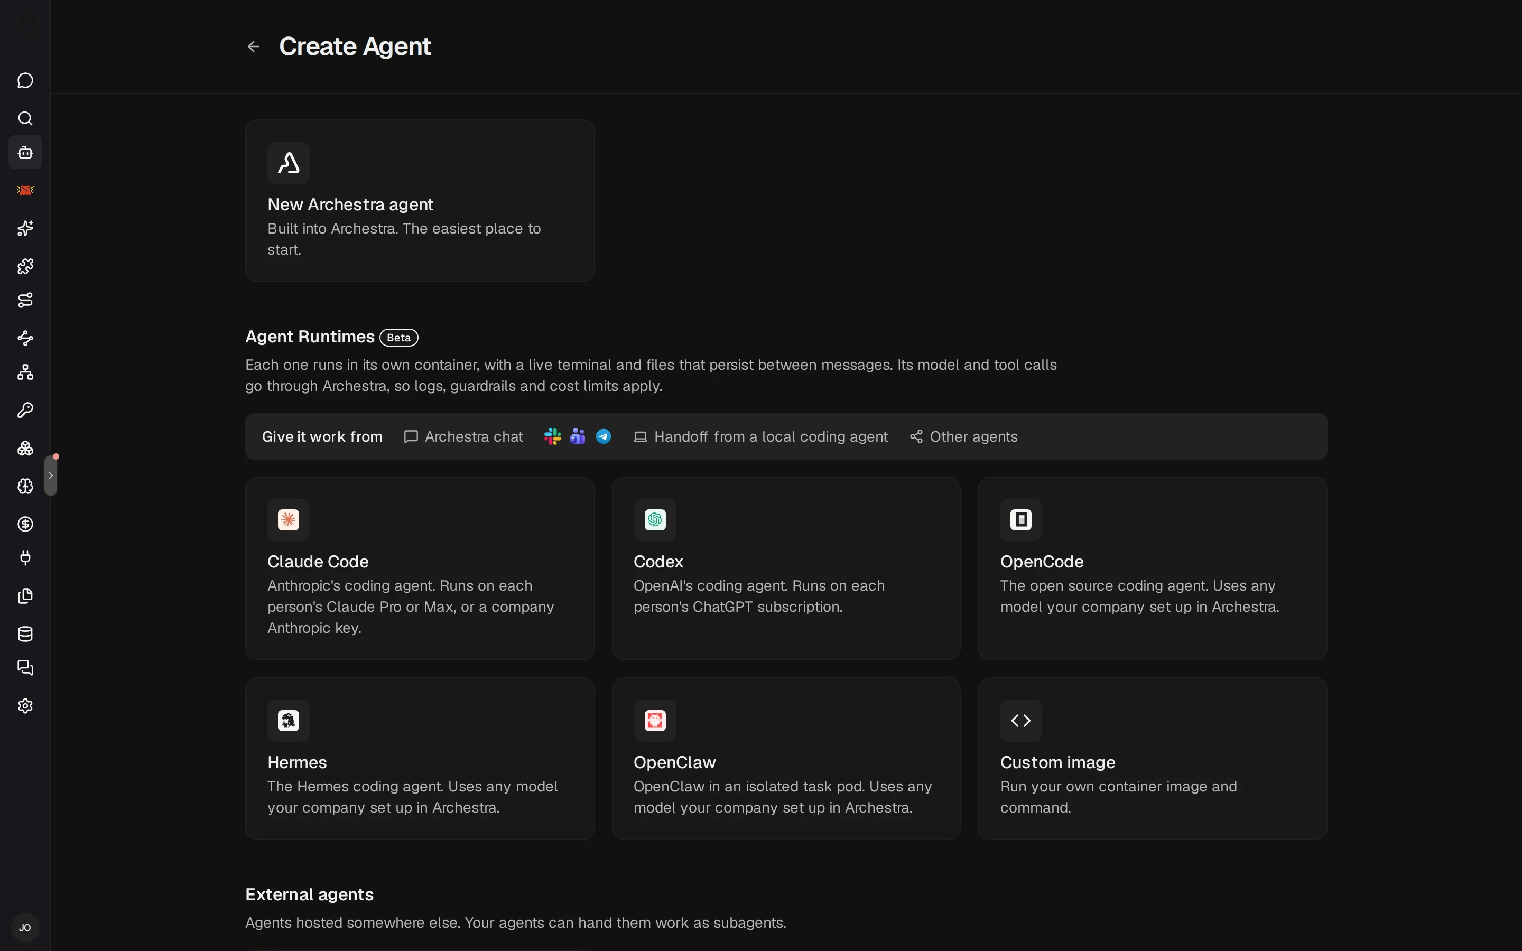Open the database cylinder icon in the sidebar
The image size is (1522, 951).
click(x=25, y=634)
